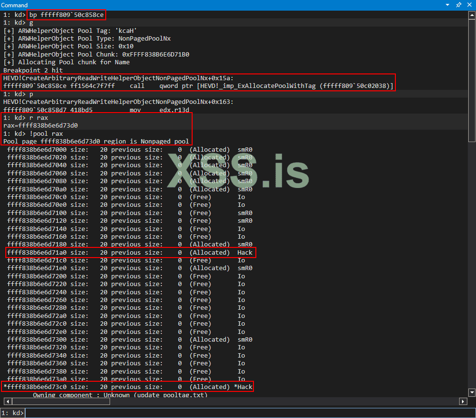Viewport: 476px width, 418px height.
Task: Click the Hack-tagged entry ffff838b6e6d71a0
Action: coord(130,253)
